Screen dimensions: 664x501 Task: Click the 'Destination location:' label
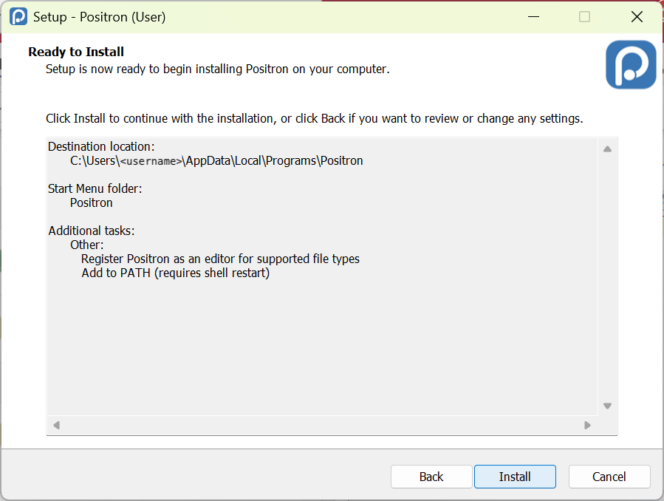(101, 146)
